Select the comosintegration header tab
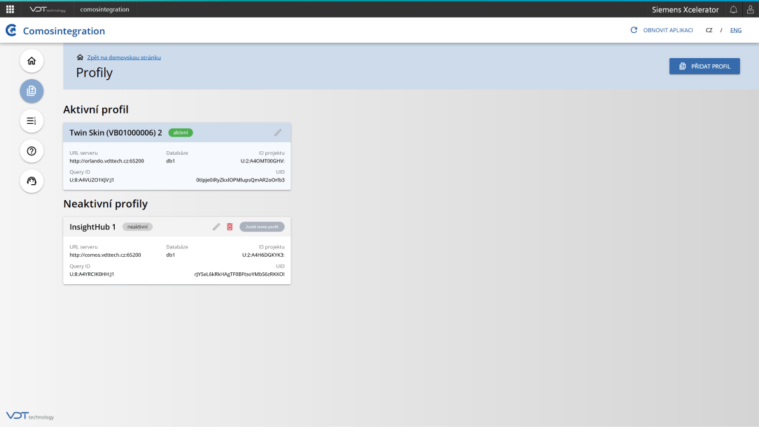The image size is (759, 427). coord(104,9)
